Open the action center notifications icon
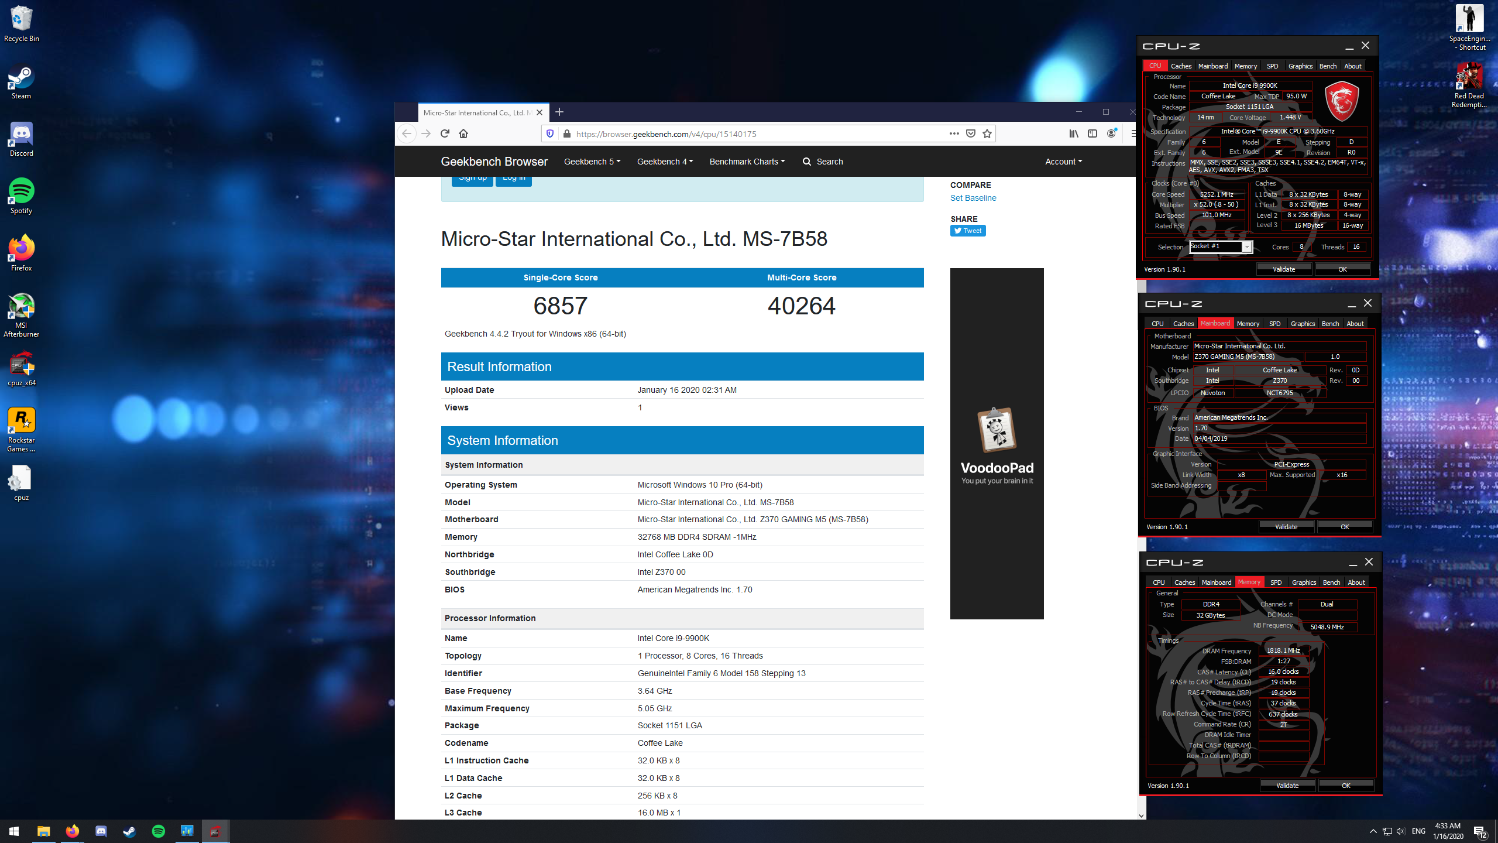 coord(1480,831)
